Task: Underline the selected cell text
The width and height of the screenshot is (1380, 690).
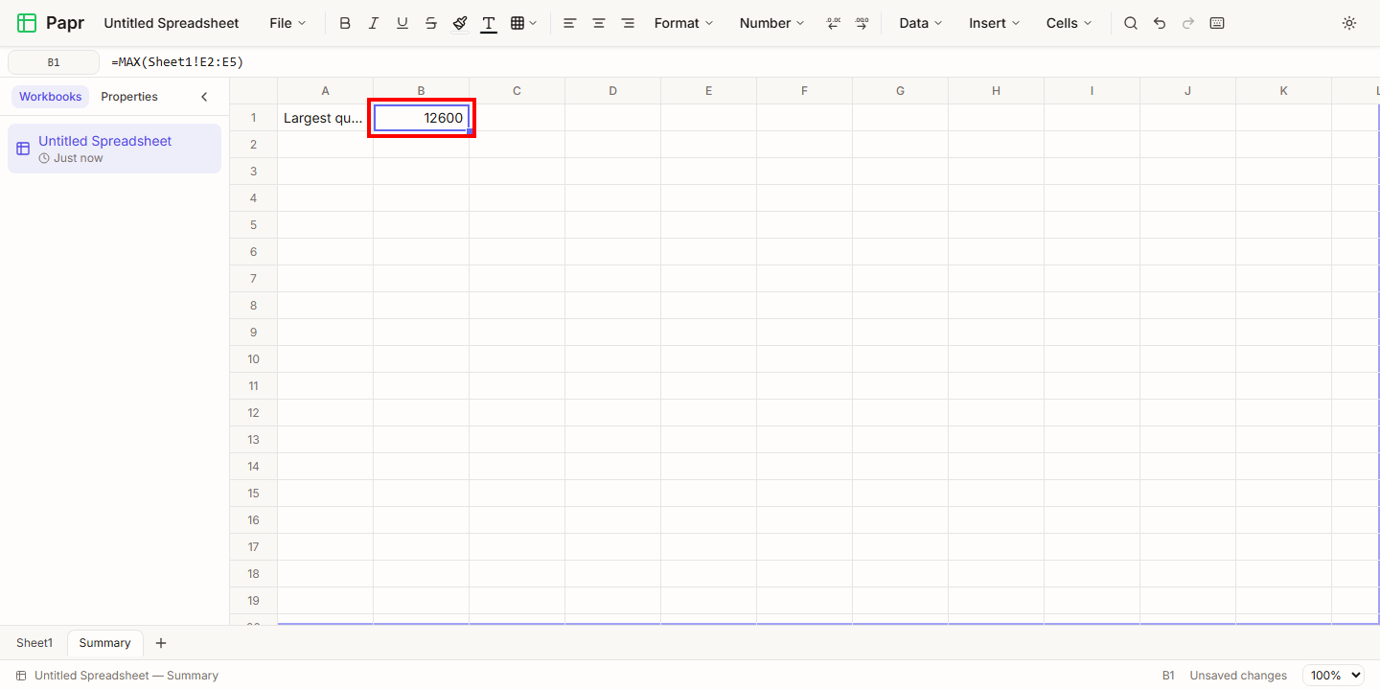Action: (x=402, y=23)
